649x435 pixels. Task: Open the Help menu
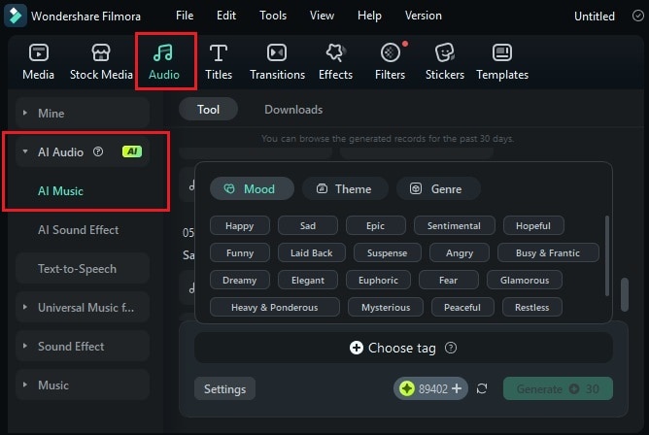click(x=369, y=16)
